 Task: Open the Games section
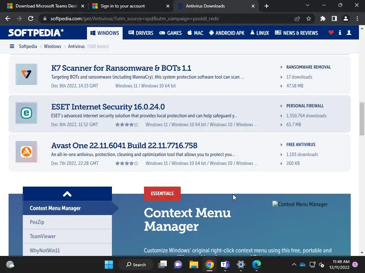(170, 33)
